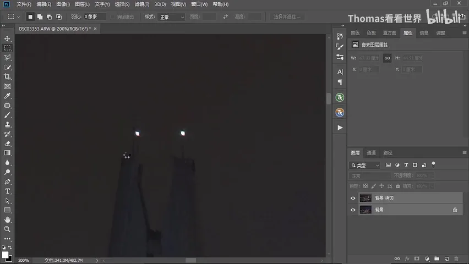Open the Paragraph panel icon

(340, 82)
